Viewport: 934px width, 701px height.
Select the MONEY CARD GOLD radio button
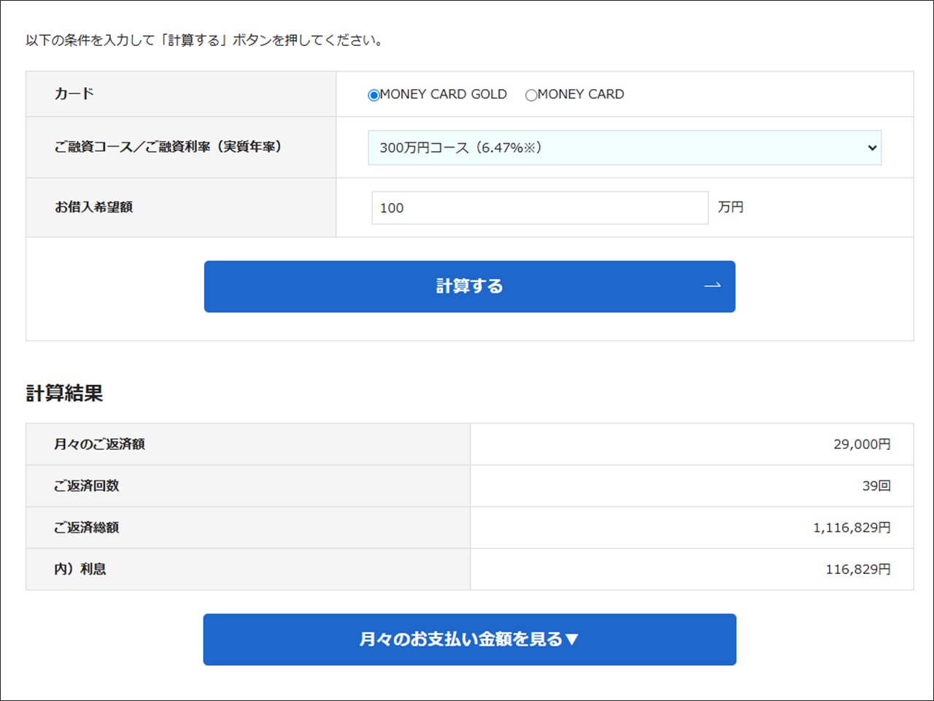point(374,94)
